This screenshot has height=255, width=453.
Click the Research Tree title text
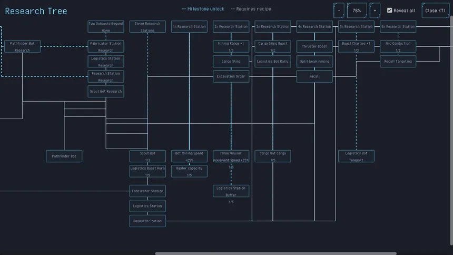[36, 11]
